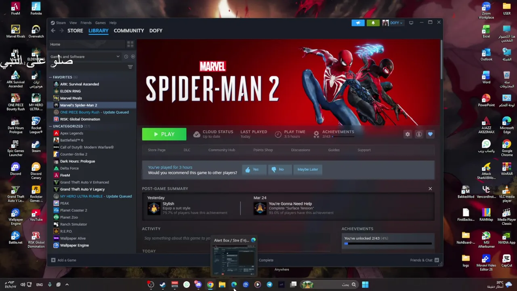Screen dimensions: 517x291
Task: Click the blue announcements megaphone button
Action: [x=358, y=23]
